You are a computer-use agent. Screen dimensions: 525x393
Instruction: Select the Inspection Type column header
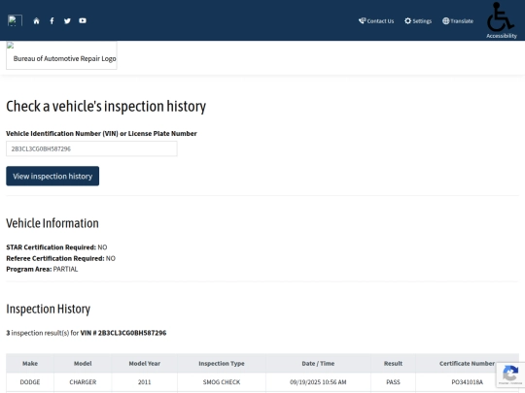coord(222,363)
